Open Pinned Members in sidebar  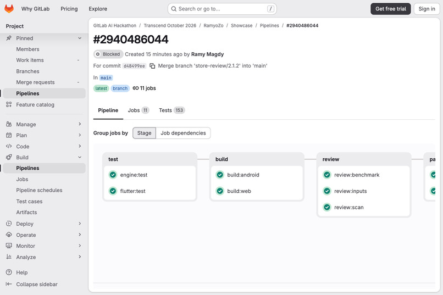tap(45, 49)
